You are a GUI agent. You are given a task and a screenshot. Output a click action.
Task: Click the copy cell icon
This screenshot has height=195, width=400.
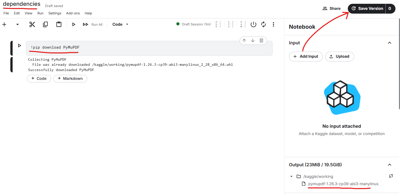[x=45, y=24]
